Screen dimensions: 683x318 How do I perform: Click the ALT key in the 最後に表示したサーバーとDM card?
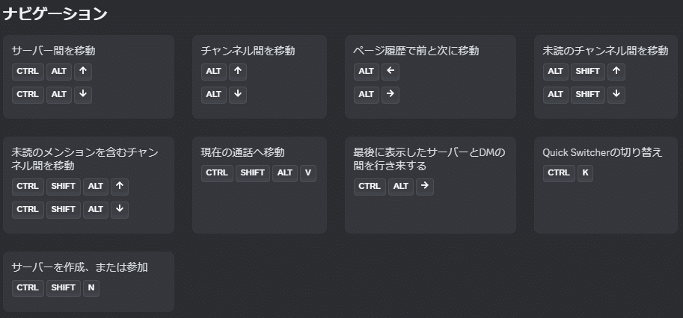pos(401,187)
